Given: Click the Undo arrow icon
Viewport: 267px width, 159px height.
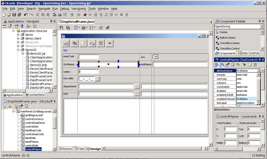Looking at the screenshot, I should (26, 15).
